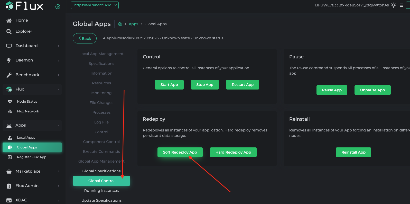The image size is (410, 204).
Task: Click the Processes tab
Action: pyautogui.click(x=101, y=112)
